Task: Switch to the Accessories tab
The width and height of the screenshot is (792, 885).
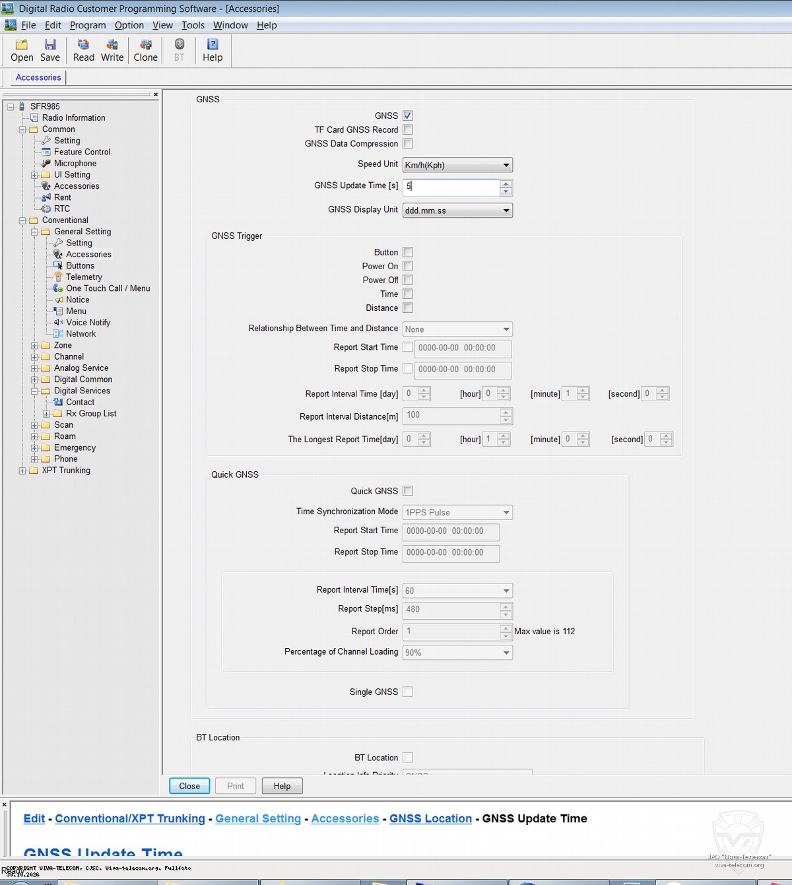Action: [38, 77]
